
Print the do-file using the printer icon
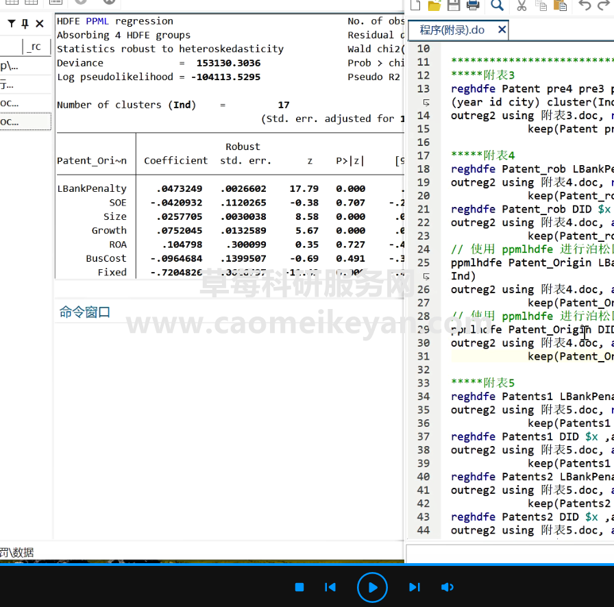(x=473, y=5)
